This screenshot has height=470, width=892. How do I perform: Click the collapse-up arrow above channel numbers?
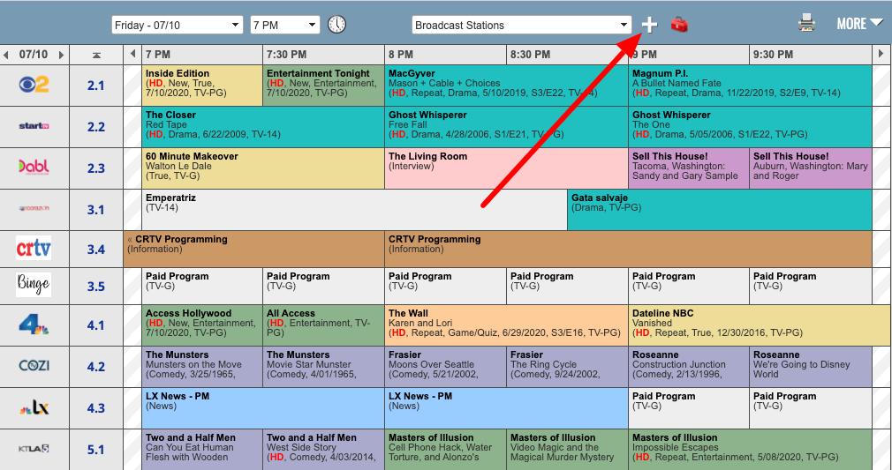96,56
